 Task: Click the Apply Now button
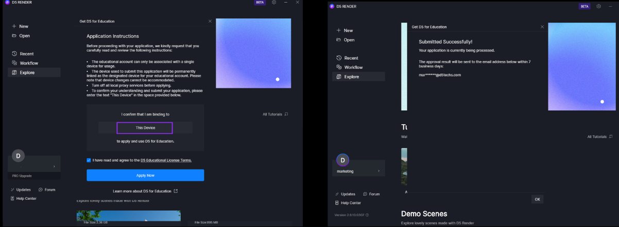[x=145, y=175]
